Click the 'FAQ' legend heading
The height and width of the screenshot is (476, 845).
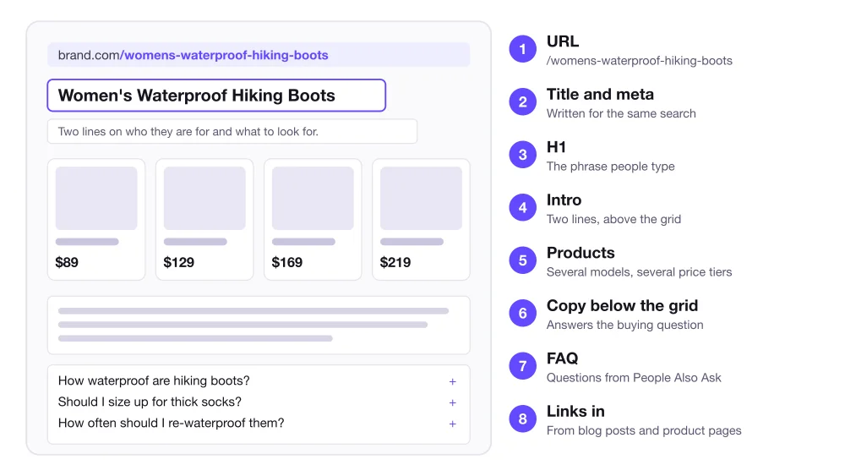pos(563,358)
